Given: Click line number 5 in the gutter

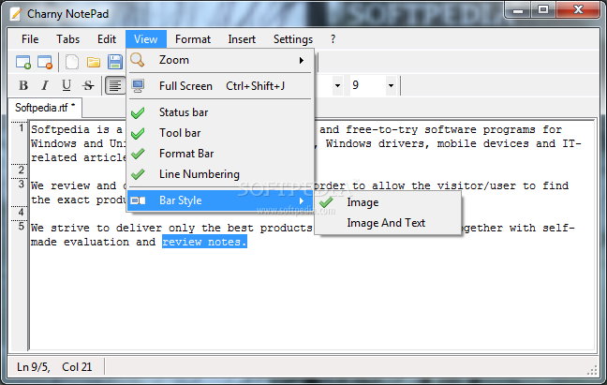Looking at the screenshot, I should pos(22,226).
